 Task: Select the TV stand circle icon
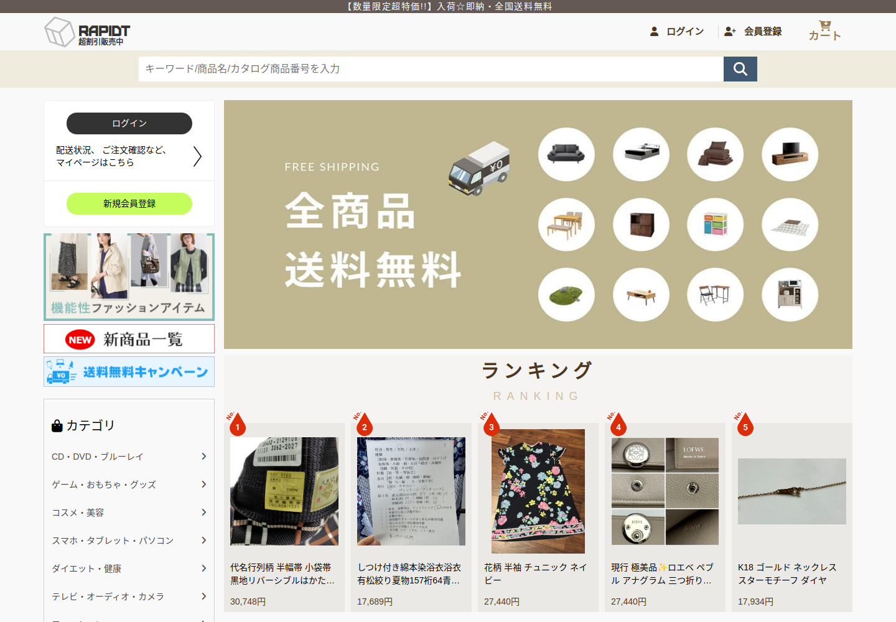click(x=790, y=154)
